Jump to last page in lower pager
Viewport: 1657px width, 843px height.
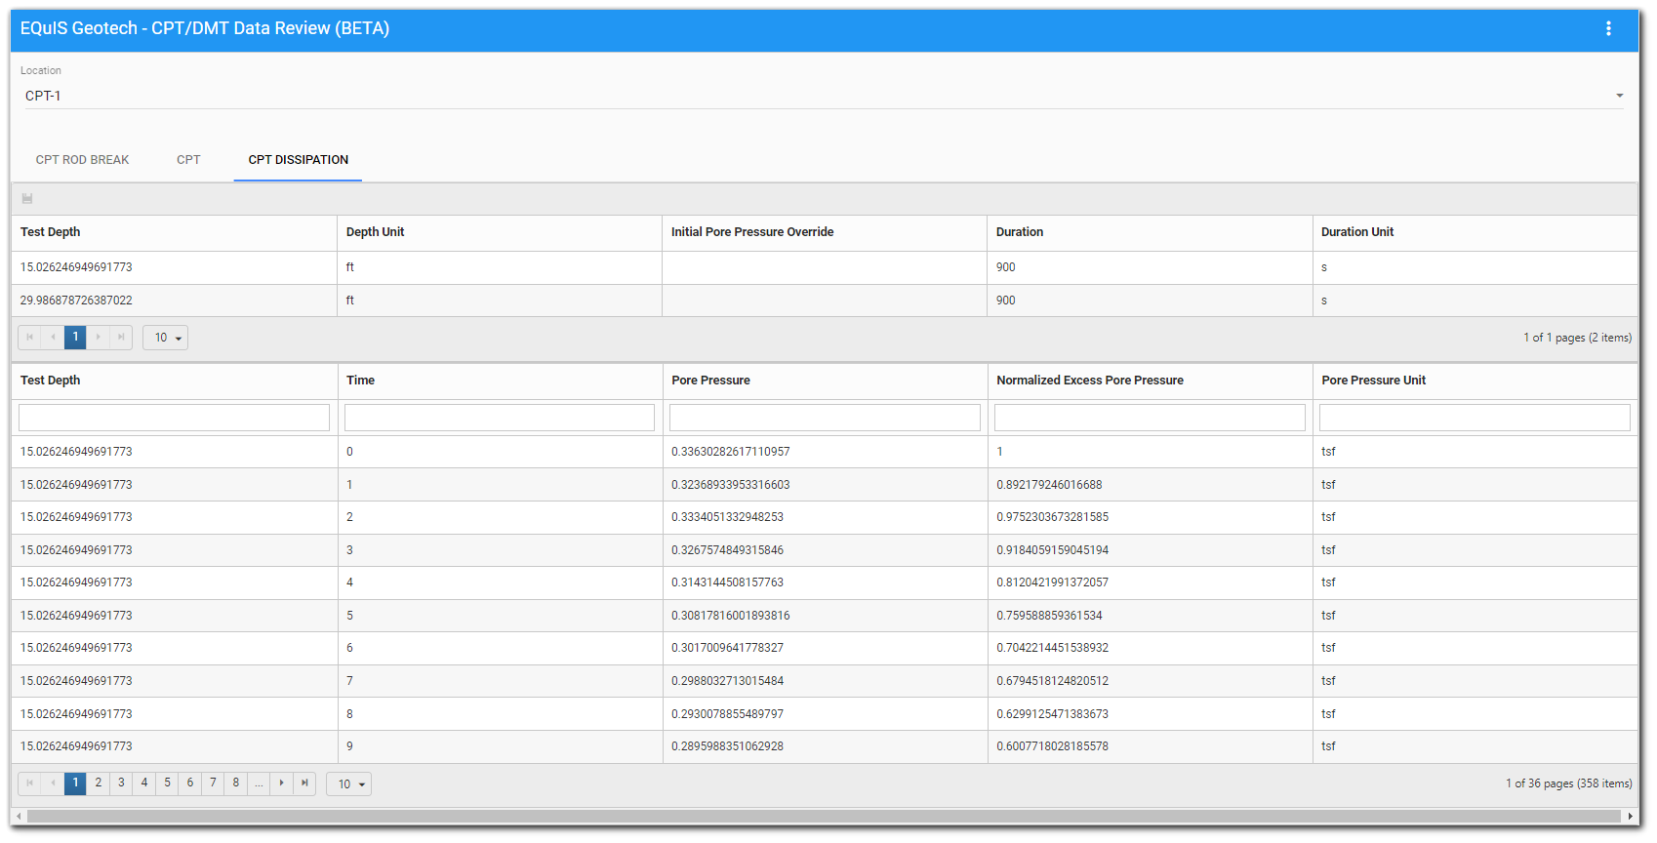pos(304,783)
